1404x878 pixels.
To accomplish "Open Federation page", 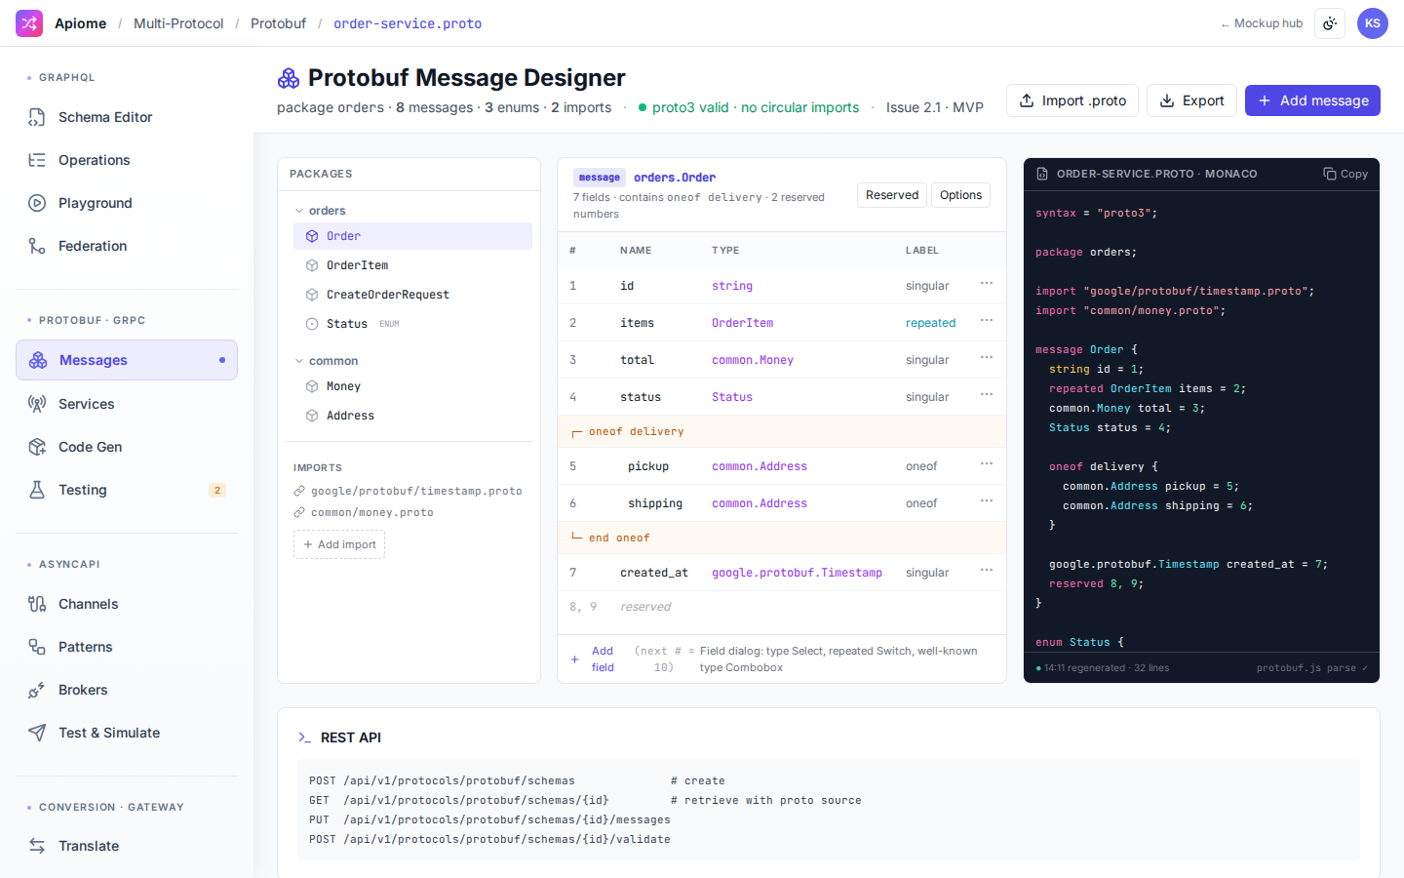I will tap(127, 246).
